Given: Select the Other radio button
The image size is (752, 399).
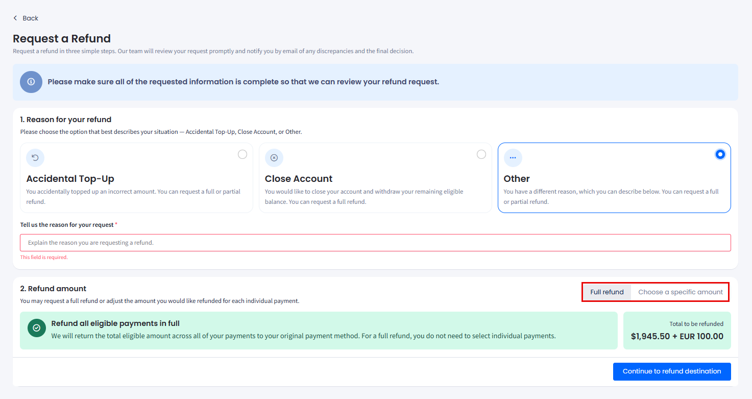Looking at the screenshot, I should click(x=720, y=154).
